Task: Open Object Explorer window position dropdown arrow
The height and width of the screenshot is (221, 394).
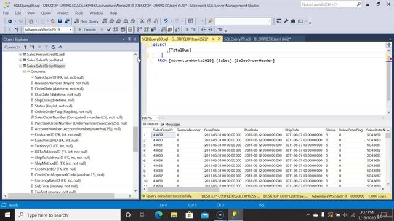Action: click(x=123, y=39)
